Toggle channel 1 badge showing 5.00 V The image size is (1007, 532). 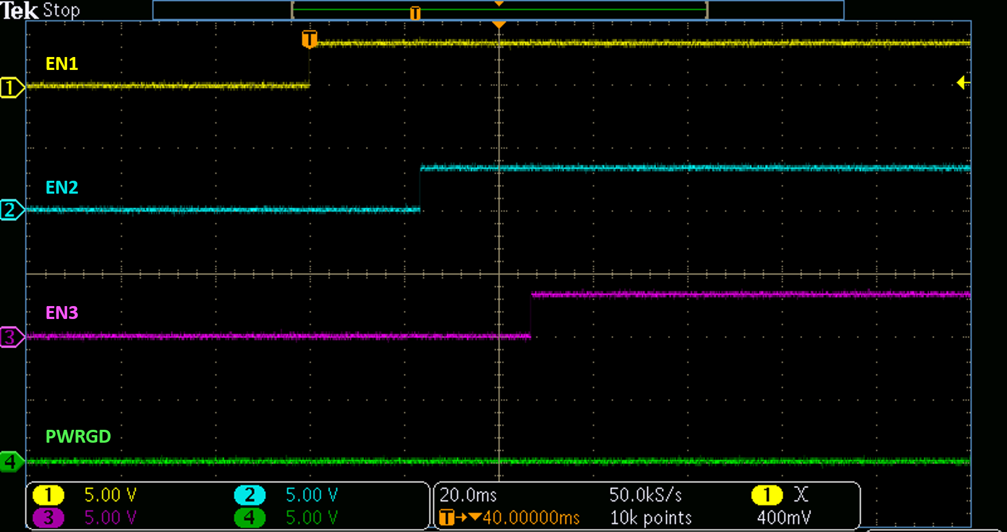tap(48, 495)
